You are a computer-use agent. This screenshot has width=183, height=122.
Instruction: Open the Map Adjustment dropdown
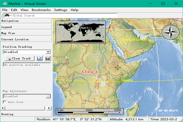click(x=27, y=96)
